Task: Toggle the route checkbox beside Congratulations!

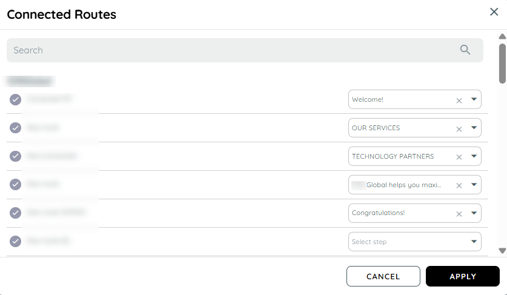Action: pos(16,213)
